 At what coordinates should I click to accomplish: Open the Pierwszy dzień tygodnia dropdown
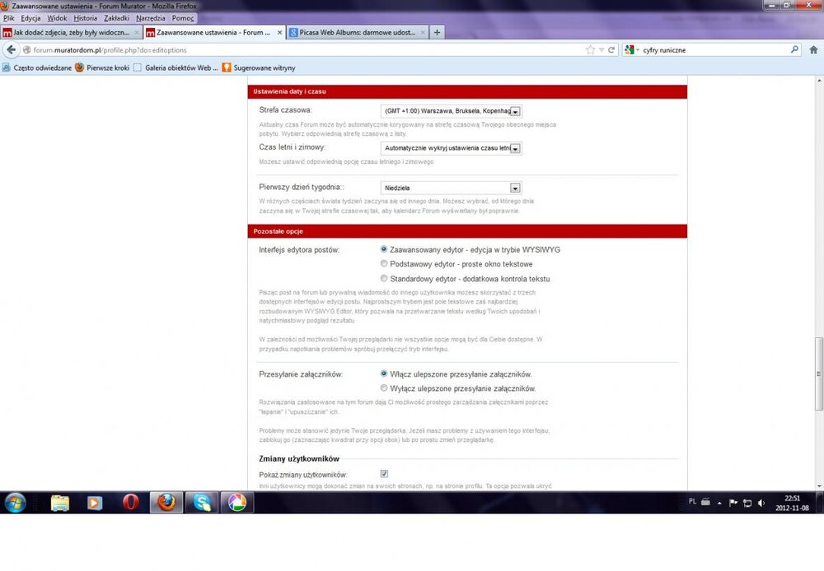[x=515, y=188]
